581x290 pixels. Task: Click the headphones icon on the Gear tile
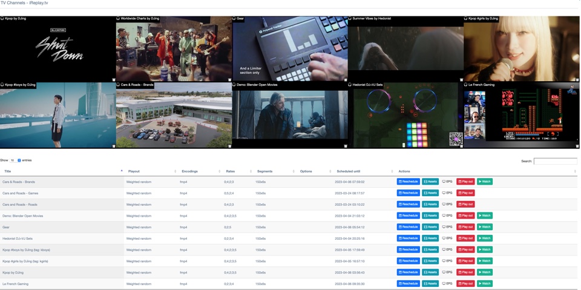tap(234, 18)
